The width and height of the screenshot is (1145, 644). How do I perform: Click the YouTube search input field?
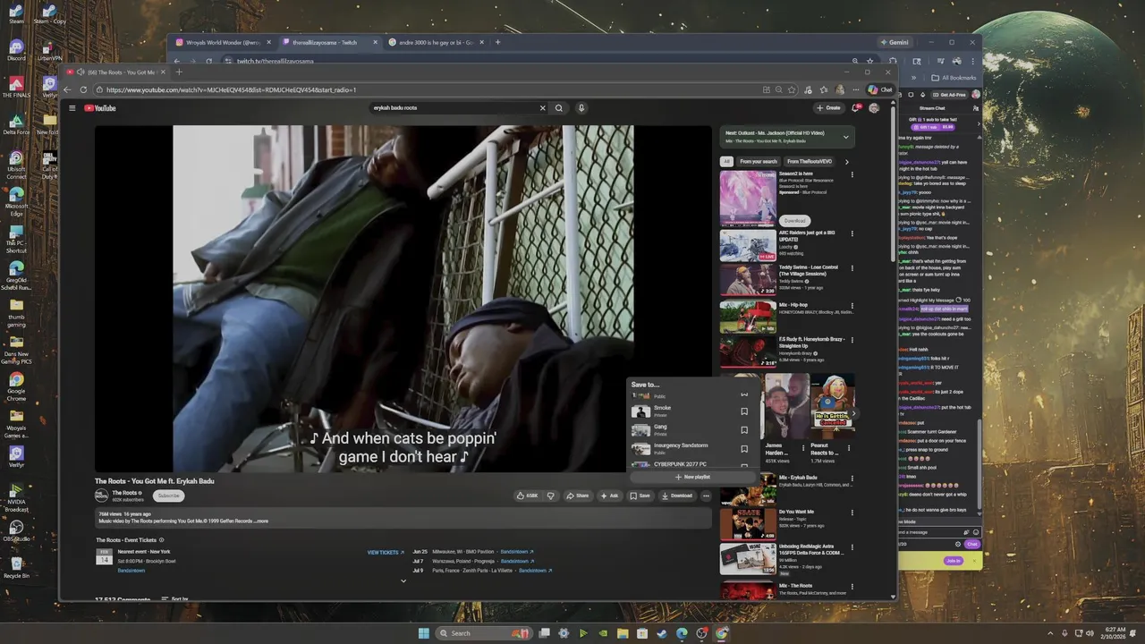[454, 108]
